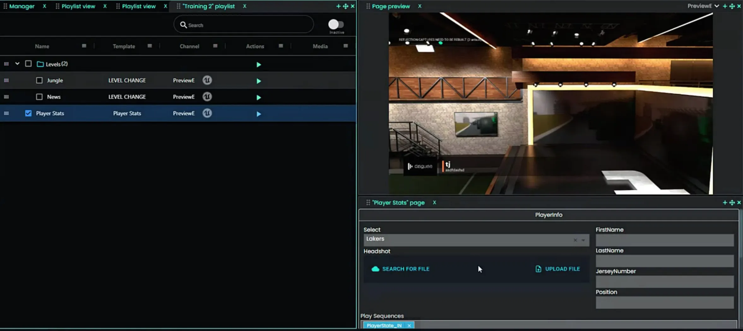Screen dimensions: 743x331
Task: Click the FirstName input field
Action: [664, 240]
